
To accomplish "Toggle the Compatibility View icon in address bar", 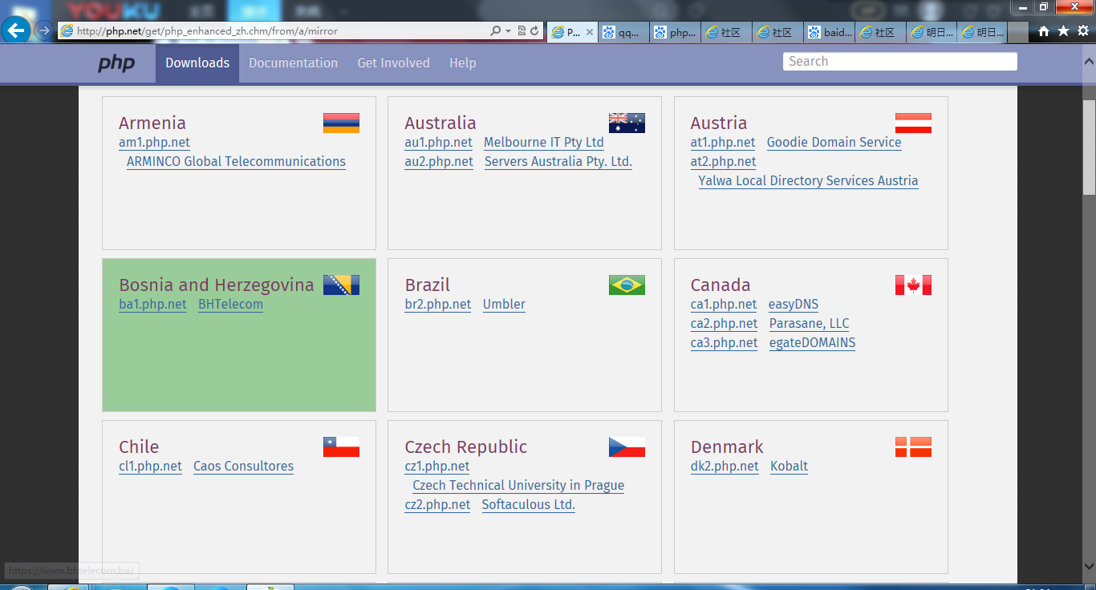I will coord(522,31).
